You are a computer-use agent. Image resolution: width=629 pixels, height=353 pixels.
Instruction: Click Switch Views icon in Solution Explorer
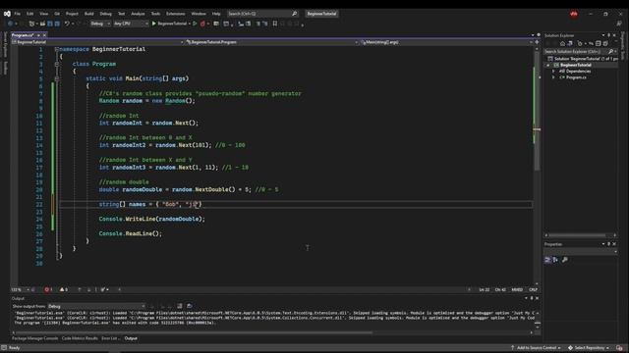pos(570,43)
